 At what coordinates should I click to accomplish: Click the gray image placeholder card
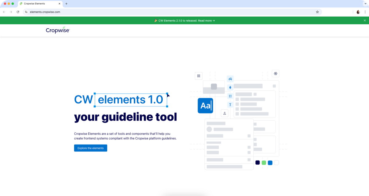(x=214, y=87)
